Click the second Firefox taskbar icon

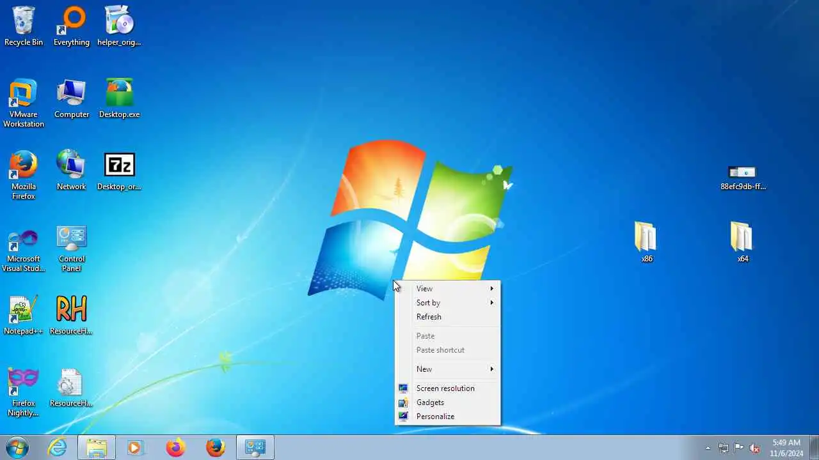pyautogui.click(x=216, y=447)
